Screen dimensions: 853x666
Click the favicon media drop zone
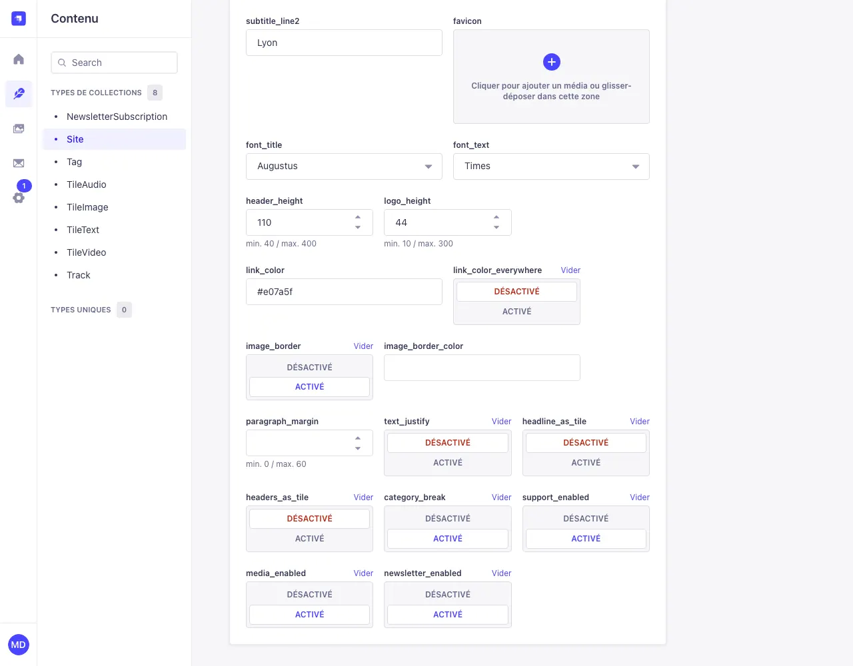(x=551, y=77)
